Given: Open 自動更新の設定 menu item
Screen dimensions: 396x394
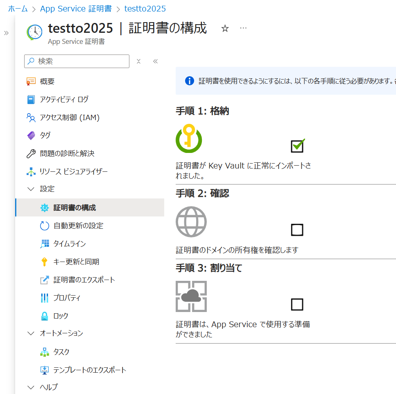Looking at the screenshot, I should click(x=78, y=225).
